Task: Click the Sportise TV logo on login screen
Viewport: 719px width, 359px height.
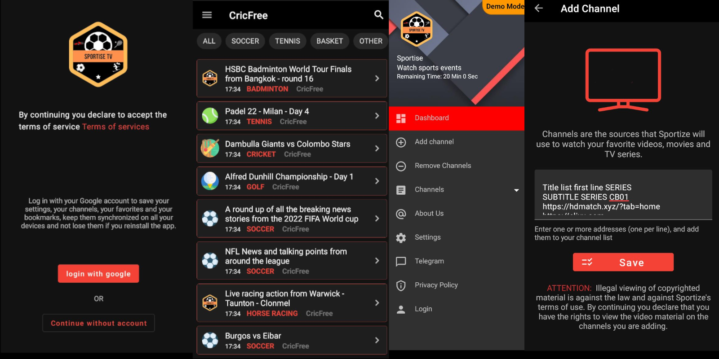Action: tap(98, 54)
